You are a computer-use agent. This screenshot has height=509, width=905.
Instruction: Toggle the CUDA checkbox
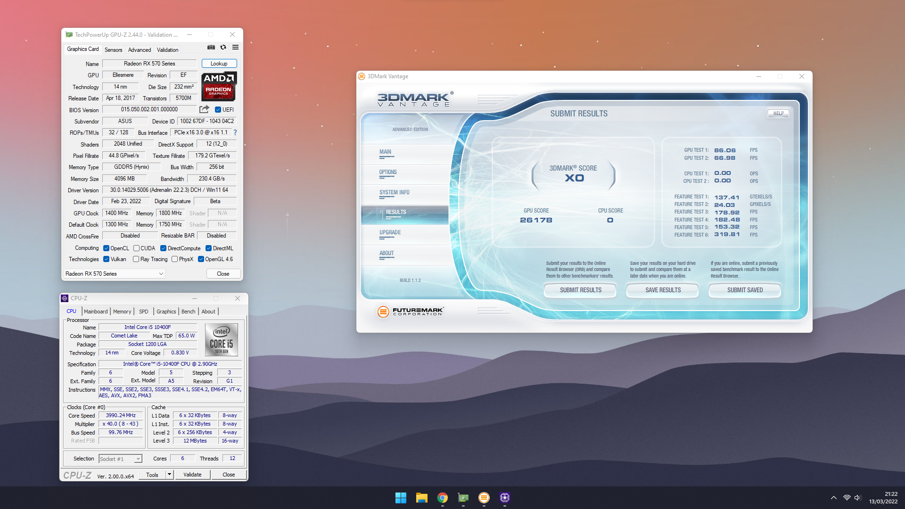tap(136, 248)
